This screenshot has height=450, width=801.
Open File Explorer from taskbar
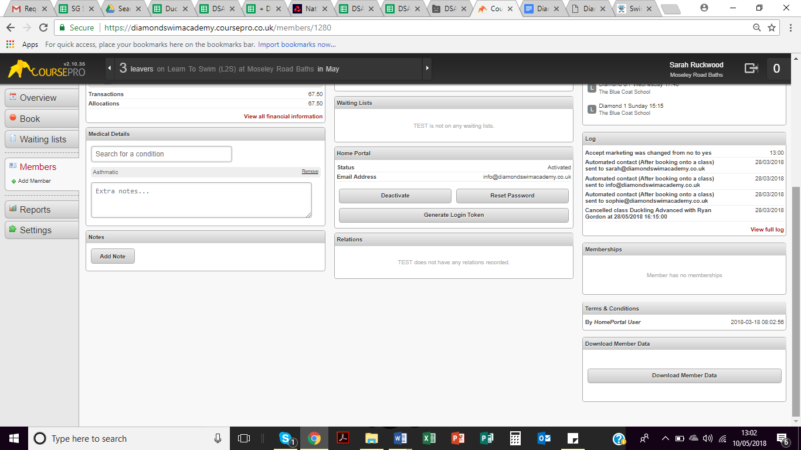[372, 438]
